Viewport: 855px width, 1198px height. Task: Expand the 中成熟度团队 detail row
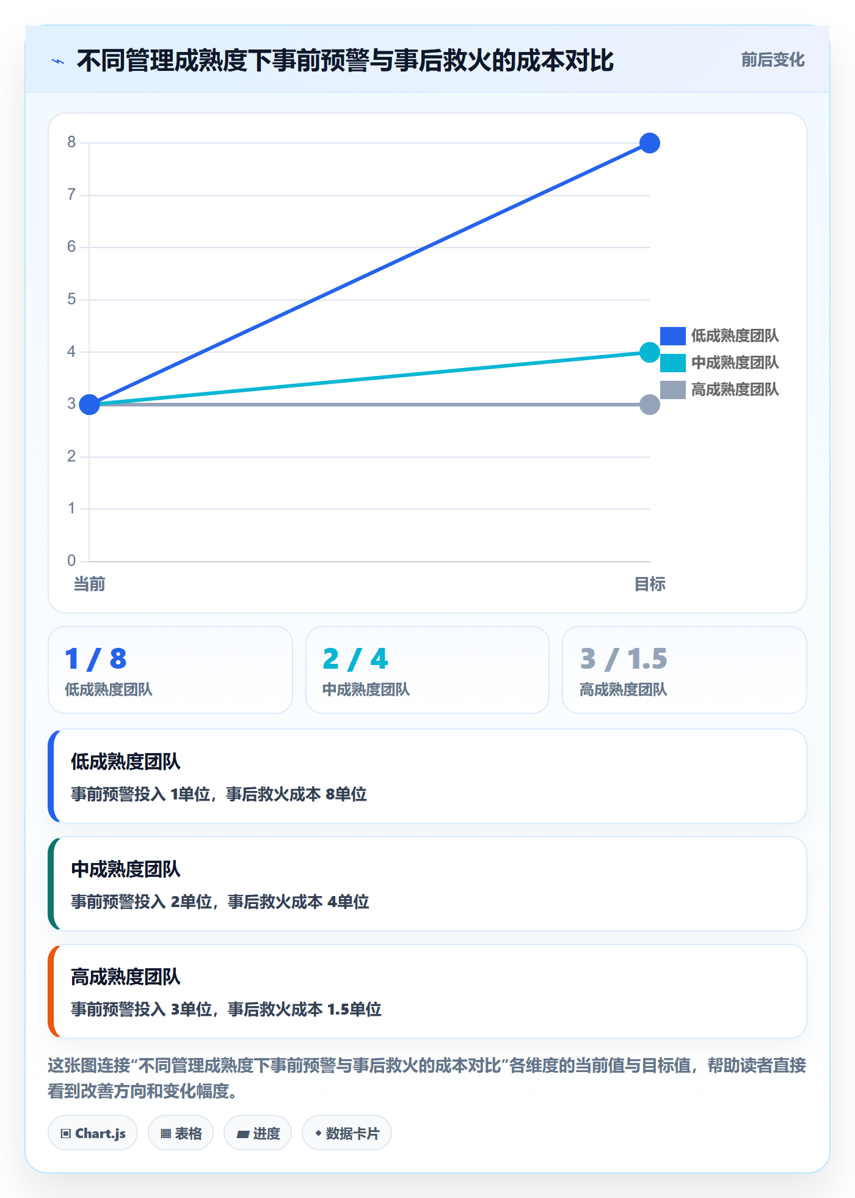pos(428,884)
